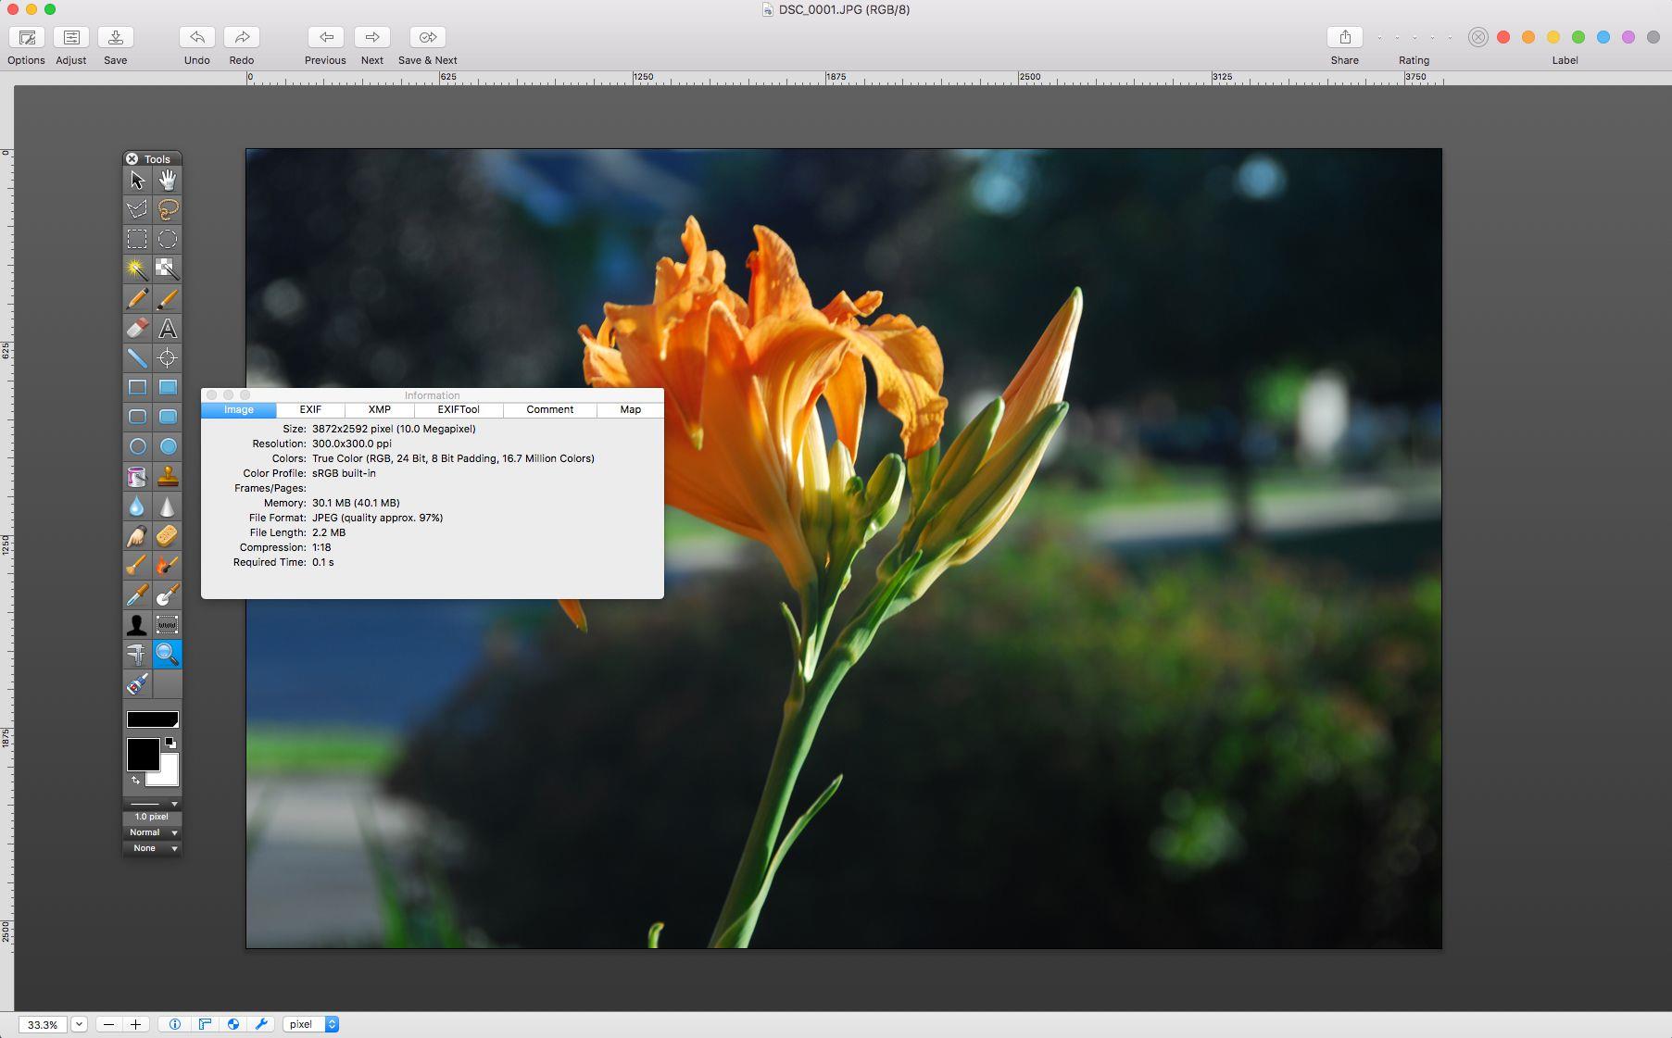
Task: Open the None dropdown in Tools palette
Action: tap(153, 848)
